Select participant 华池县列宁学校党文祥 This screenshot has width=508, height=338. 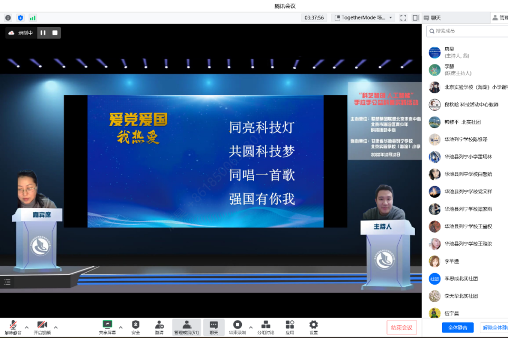[x=466, y=191]
